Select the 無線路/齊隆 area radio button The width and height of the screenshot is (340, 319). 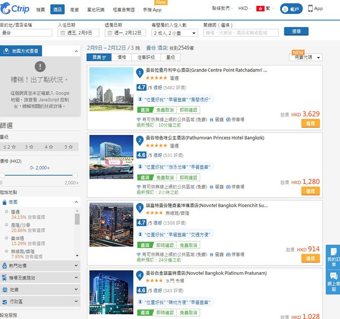click(x=7, y=251)
